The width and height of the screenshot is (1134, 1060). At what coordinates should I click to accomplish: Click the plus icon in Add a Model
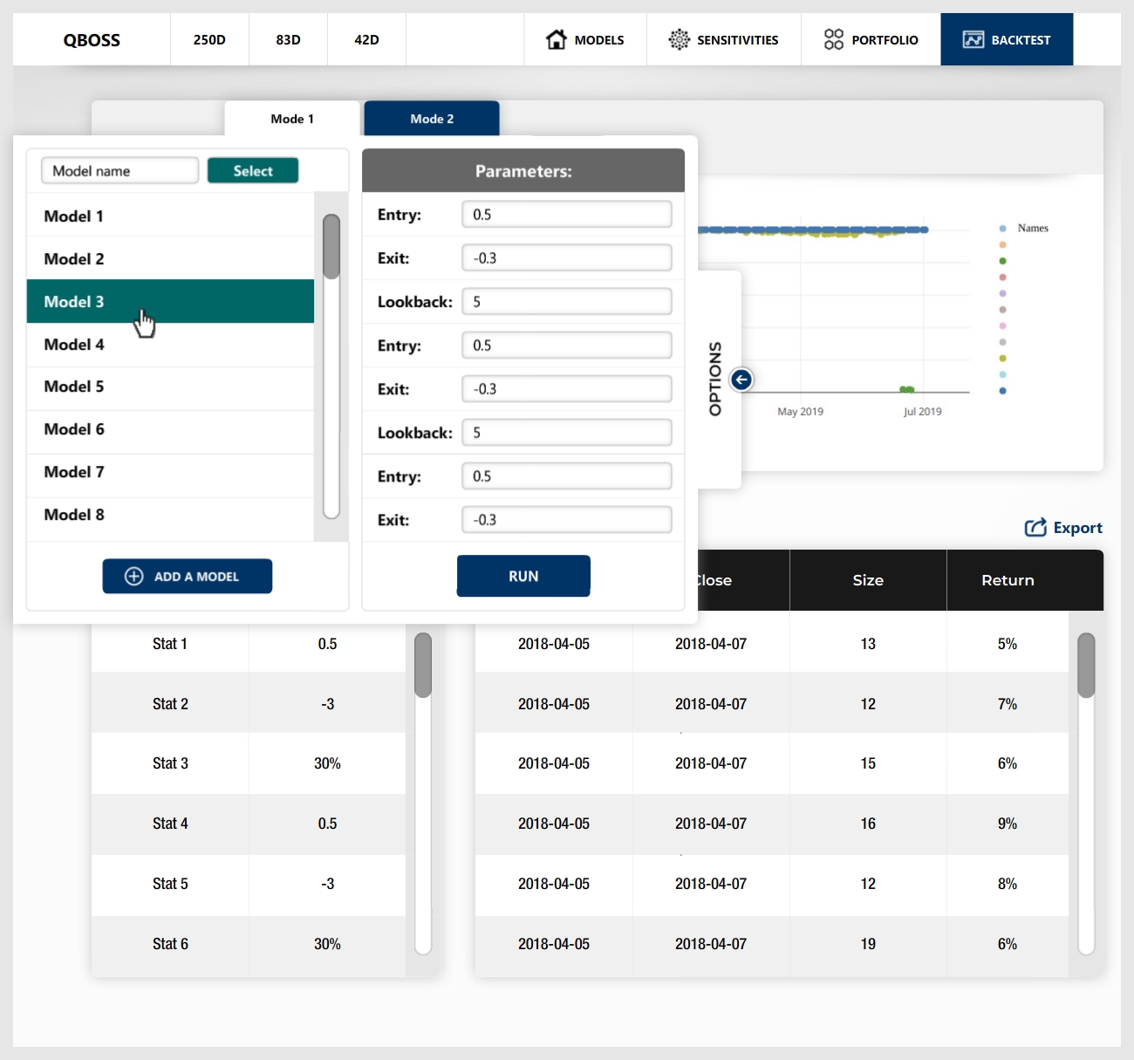point(133,577)
